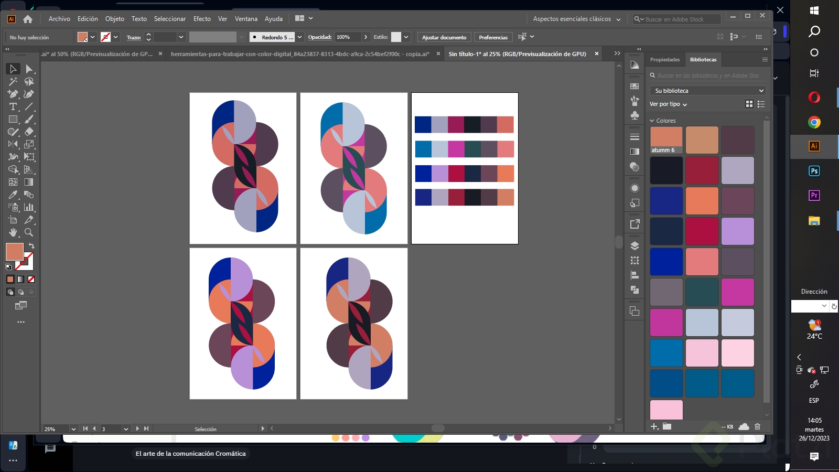Go to the first artboard
The width and height of the screenshot is (839, 472).
85,428
